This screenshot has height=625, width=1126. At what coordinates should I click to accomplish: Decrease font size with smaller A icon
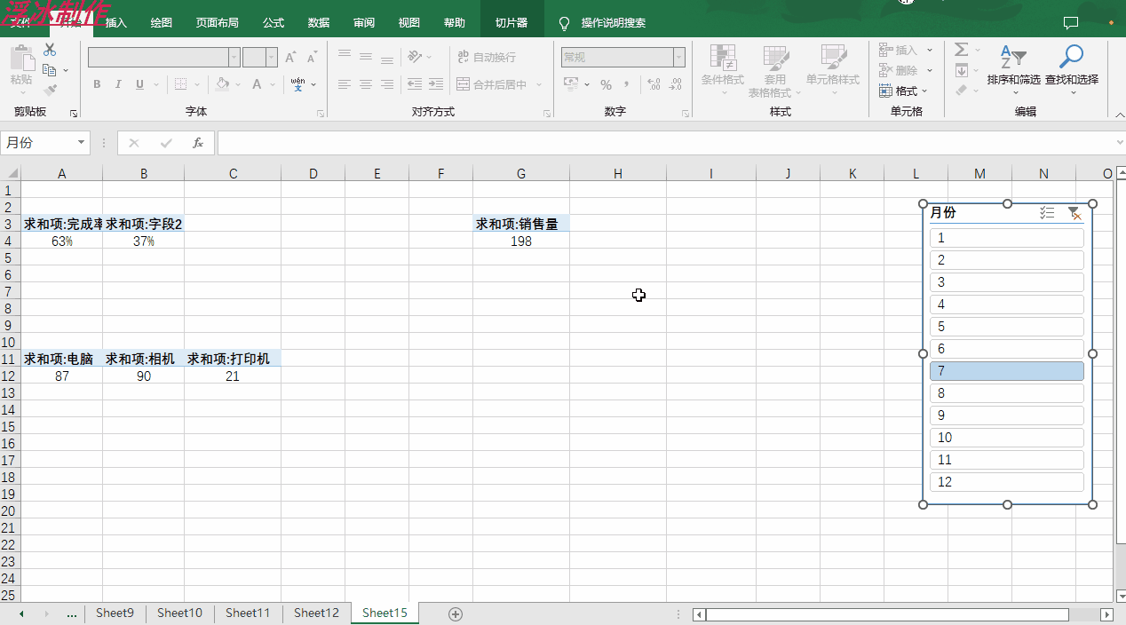(312, 58)
